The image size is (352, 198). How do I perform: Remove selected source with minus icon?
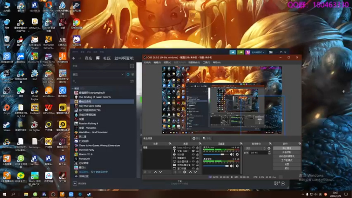pyautogui.click(x=180, y=172)
